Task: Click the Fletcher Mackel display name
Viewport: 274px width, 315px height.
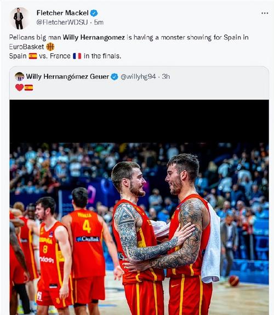Action: 62,13
